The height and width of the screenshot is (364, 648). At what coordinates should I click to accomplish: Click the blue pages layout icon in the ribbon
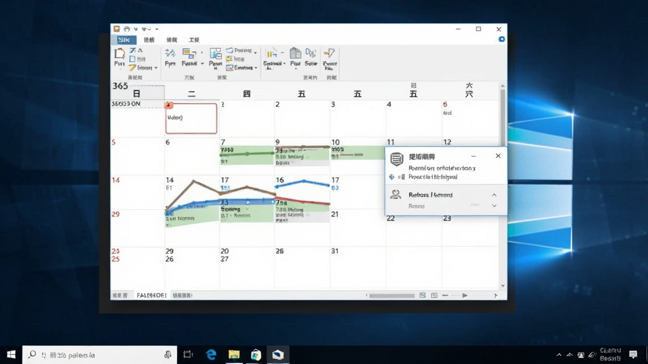tap(215, 54)
